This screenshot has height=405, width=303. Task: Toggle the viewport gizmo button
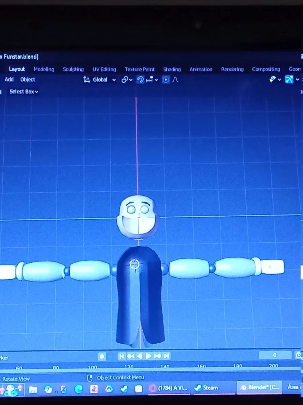(x=289, y=79)
